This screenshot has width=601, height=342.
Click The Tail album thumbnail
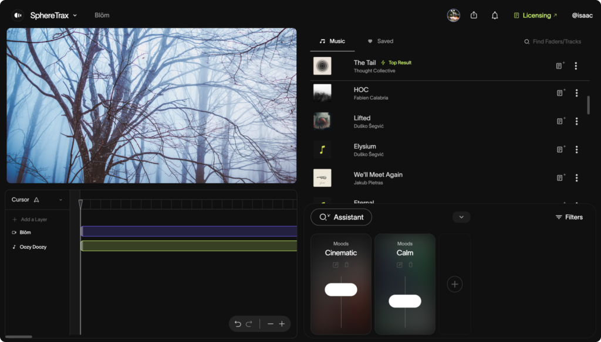tap(322, 66)
